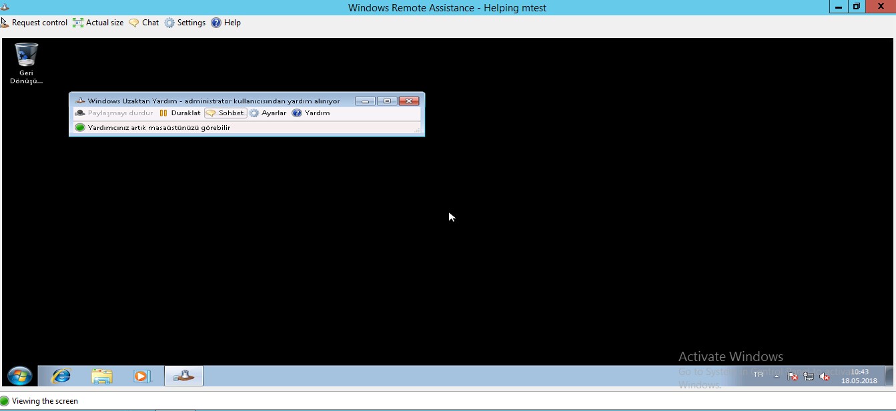Click Request control in the toolbar

35,23
